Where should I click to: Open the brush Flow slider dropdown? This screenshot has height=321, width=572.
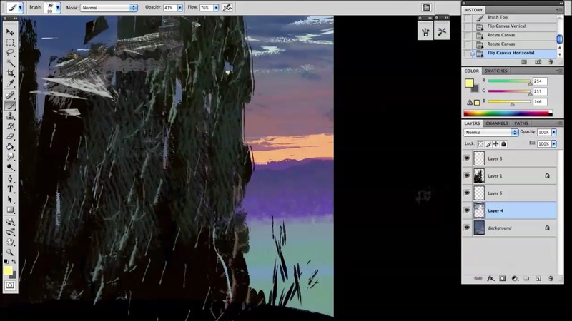[216, 8]
